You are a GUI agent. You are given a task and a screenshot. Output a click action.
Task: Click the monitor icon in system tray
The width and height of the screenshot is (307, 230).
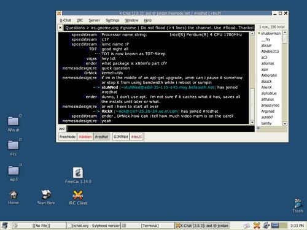point(275,226)
